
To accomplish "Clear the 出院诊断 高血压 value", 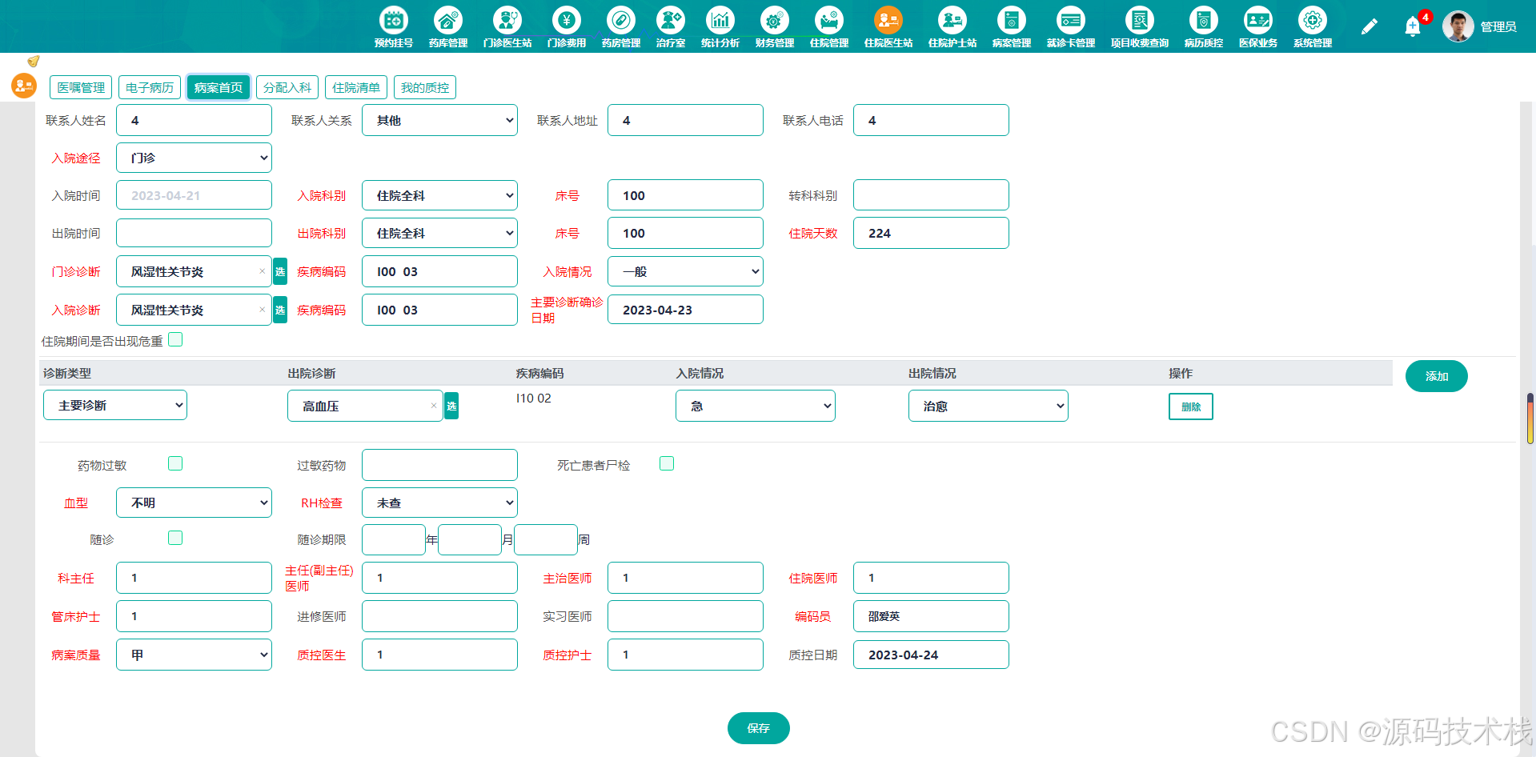I will [433, 406].
